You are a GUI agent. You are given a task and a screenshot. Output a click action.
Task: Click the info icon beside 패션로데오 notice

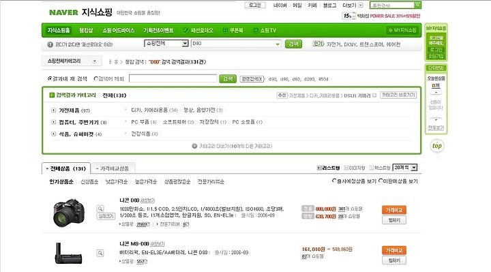50,44
